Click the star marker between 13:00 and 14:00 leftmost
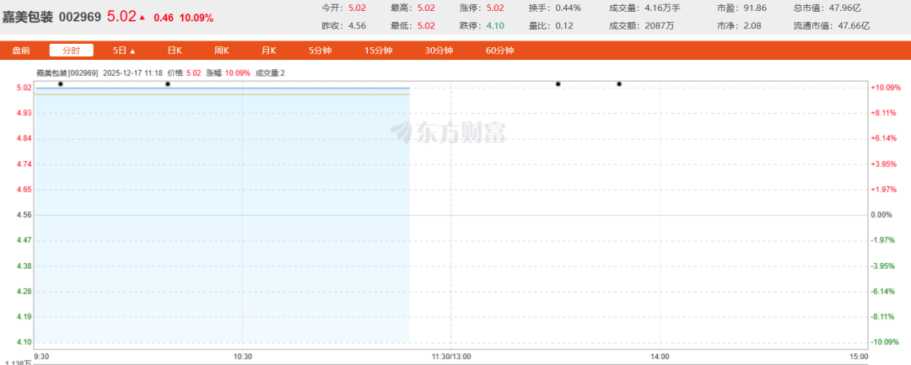The height and width of the screenshot is (365, 911). click(x=558, y=84)
